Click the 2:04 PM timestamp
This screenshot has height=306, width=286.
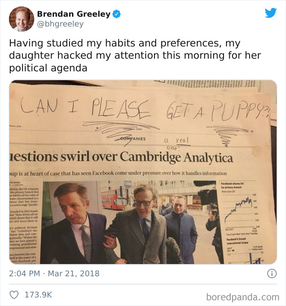[25, 273]
